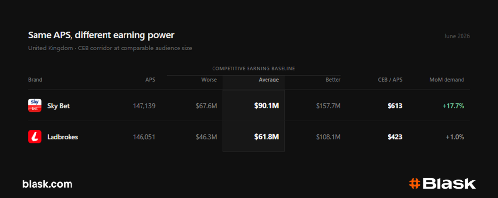The image size is (498, 198).
Task: Click the Competitive Earning Baseline heading
Action: (x=254, y=68)
